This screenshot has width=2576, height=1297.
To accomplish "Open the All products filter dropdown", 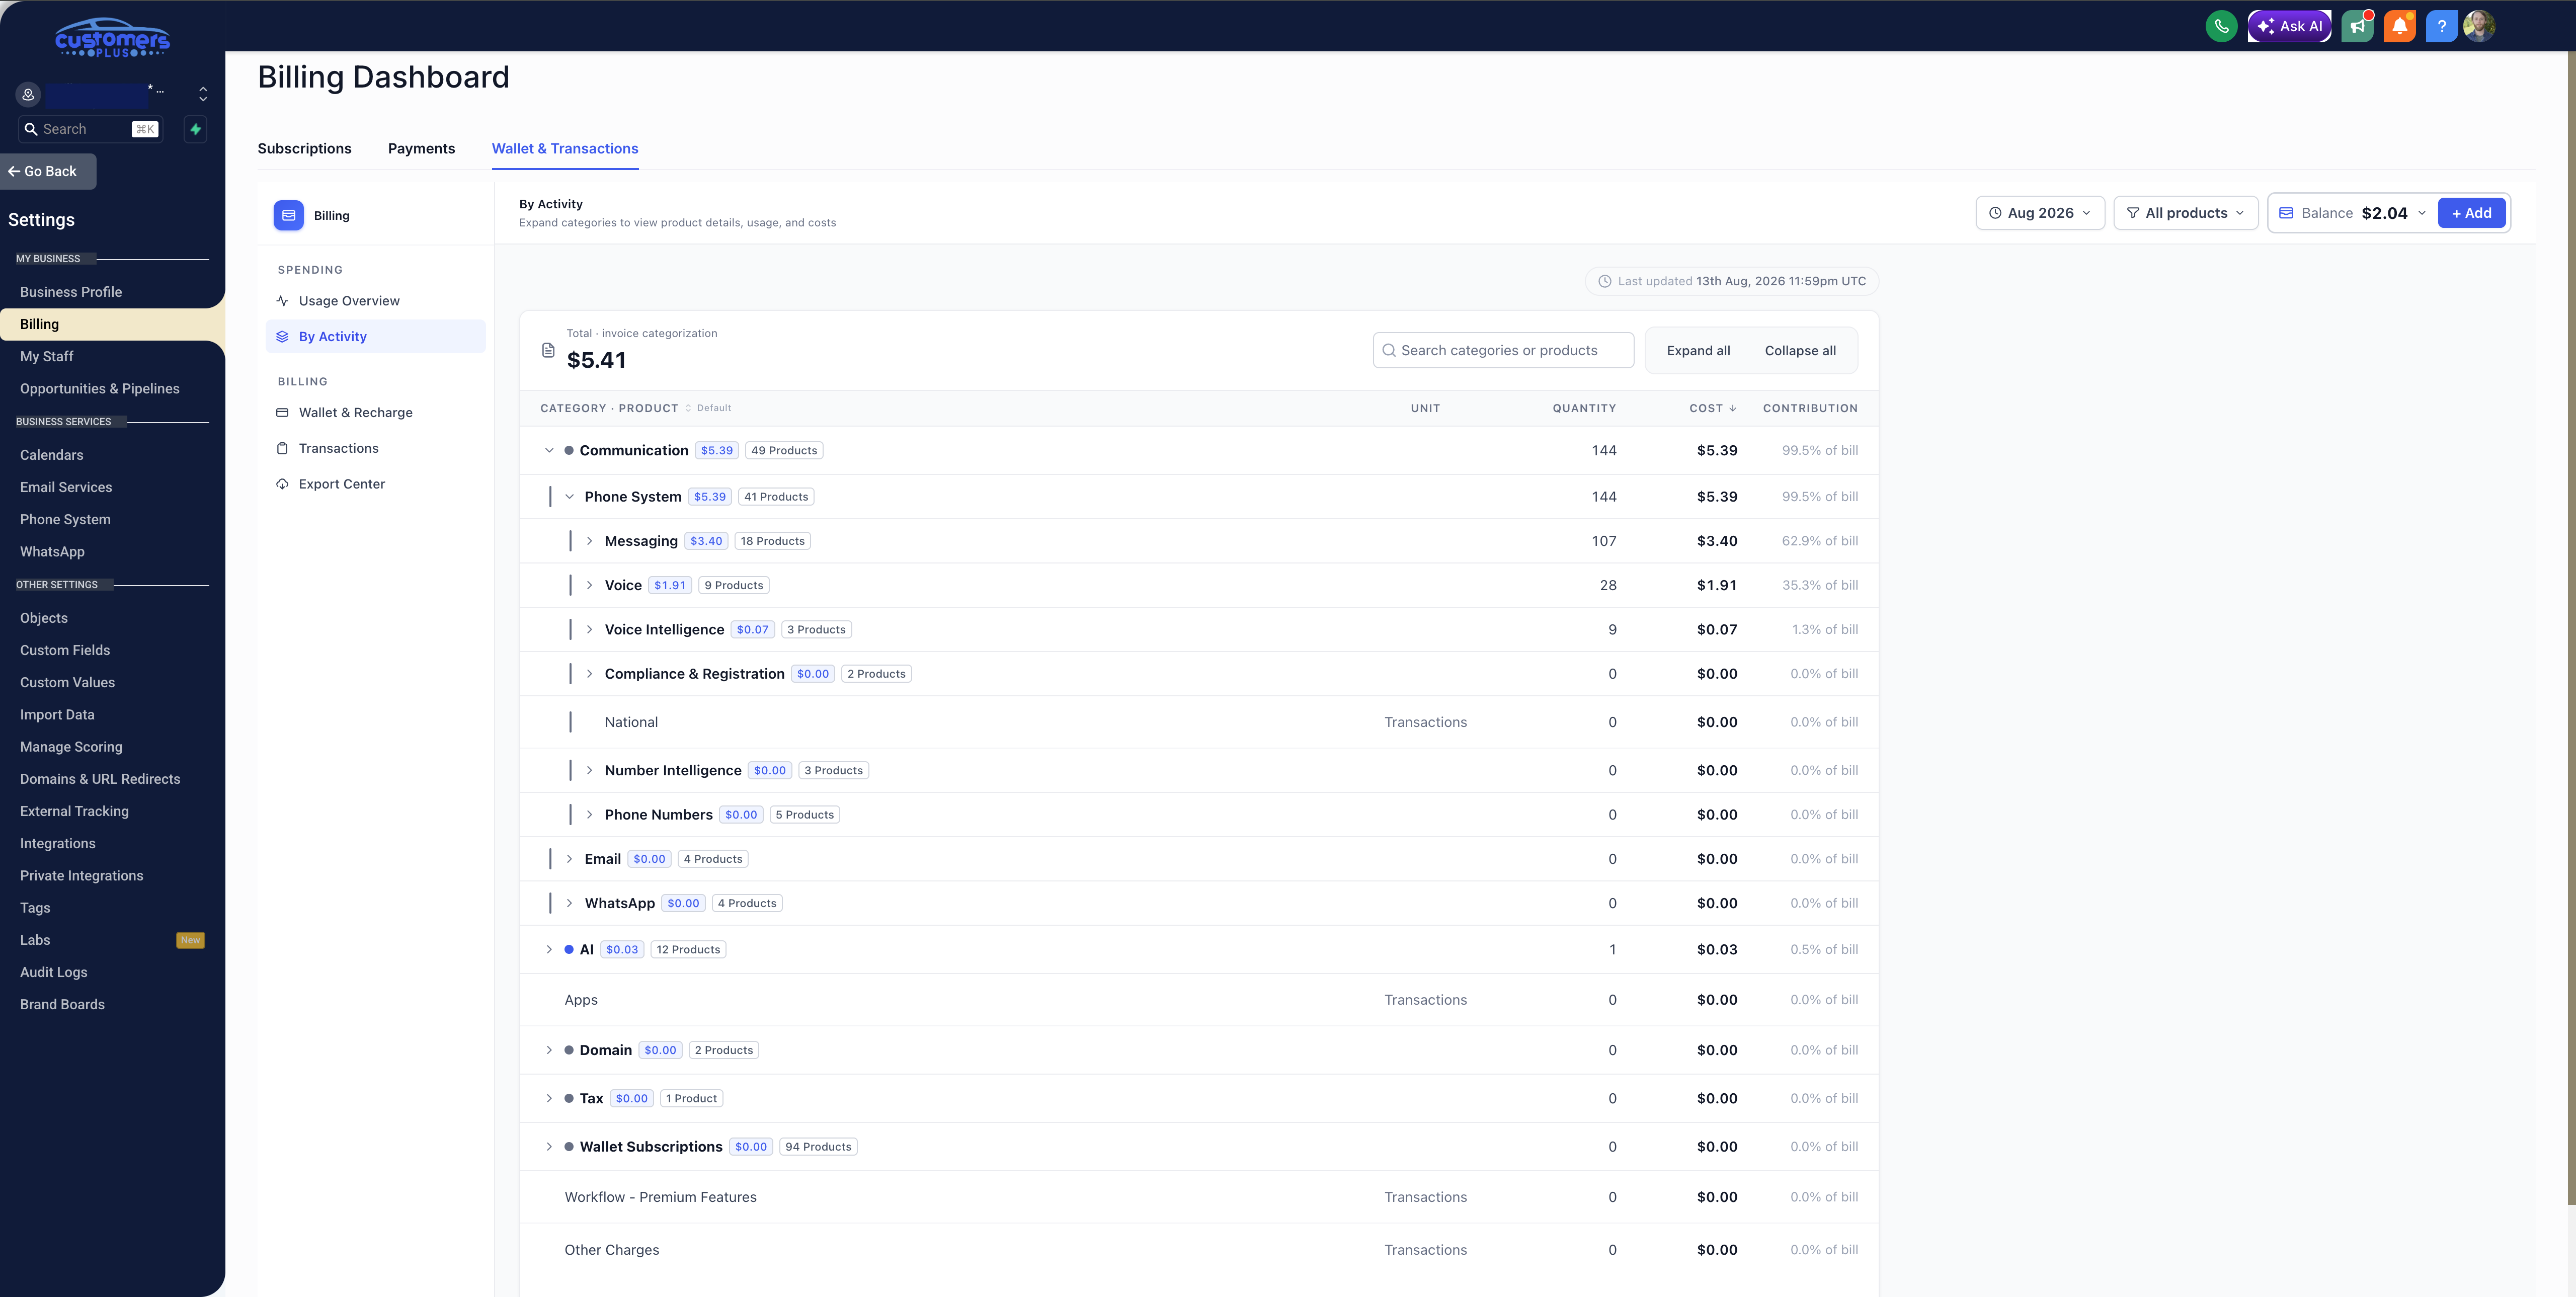I will [2186, 213].
